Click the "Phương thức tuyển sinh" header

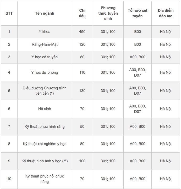pyautogui.click(x=108, y=13)
